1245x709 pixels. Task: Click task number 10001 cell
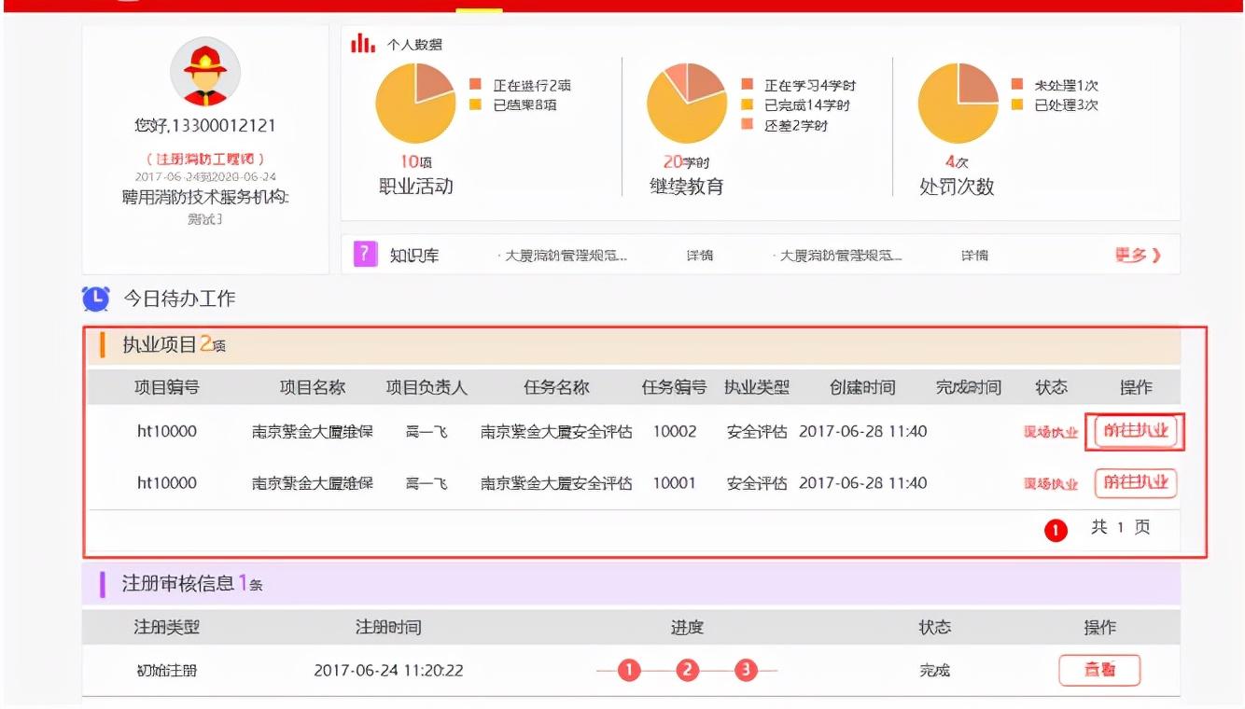coord(675,483)
